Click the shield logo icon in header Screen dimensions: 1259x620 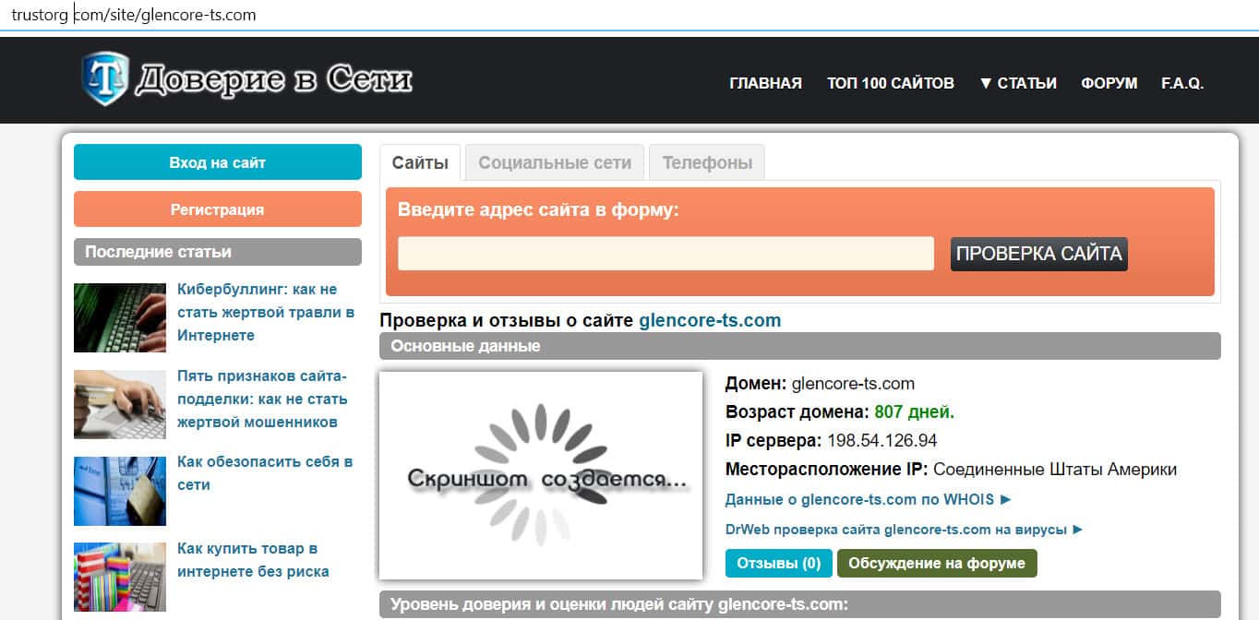[x=104, y=77]
